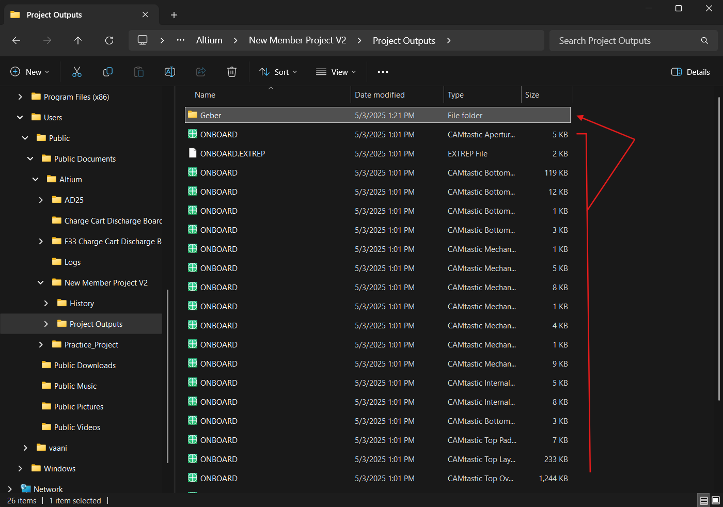Click the address bar ellipsis for hidden folders
Viewport: 723px width, 507px height.
pos(180,40)
